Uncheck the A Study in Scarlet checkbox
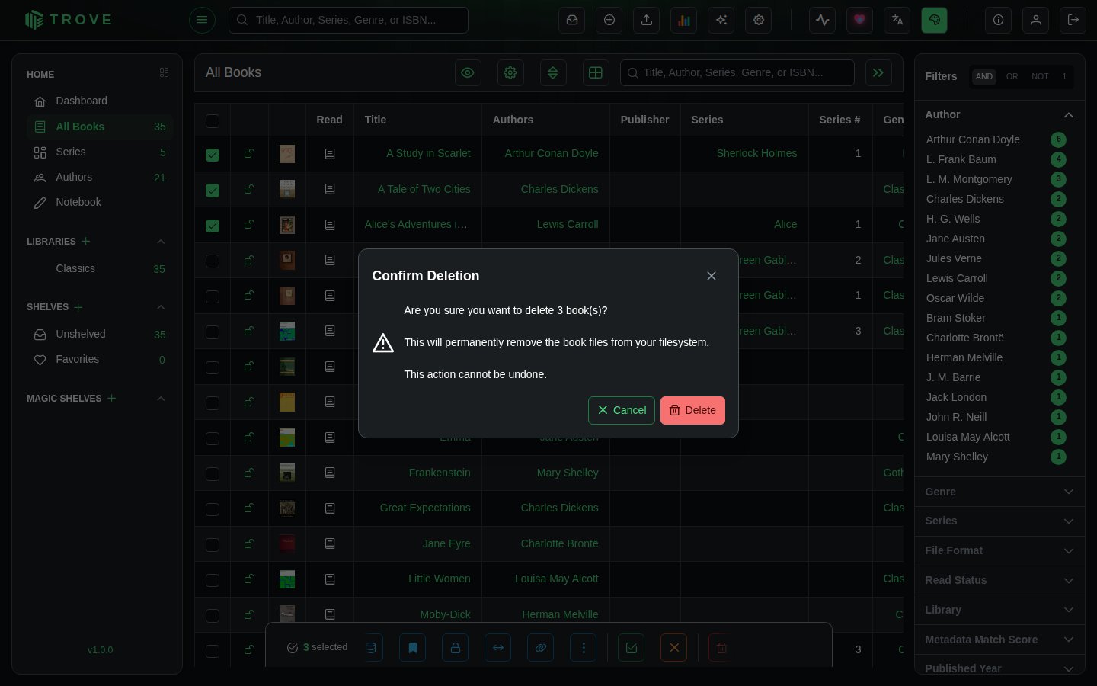 pos(213,155)
